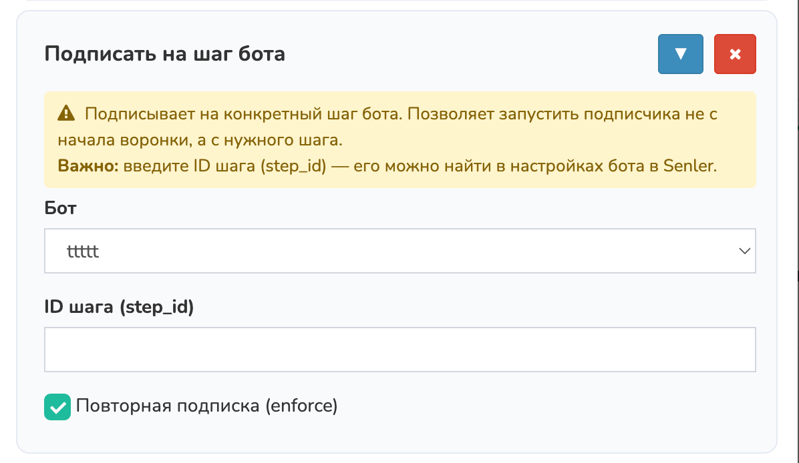Click the word Senler in the warning
This screenshot has width=799, height=463.
point(689,166)
